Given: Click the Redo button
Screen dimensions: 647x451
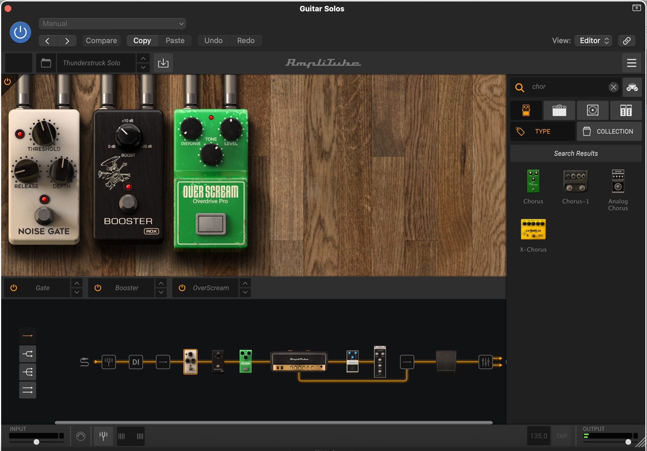Looking at the screenshot, I should (x=246, y=41).
